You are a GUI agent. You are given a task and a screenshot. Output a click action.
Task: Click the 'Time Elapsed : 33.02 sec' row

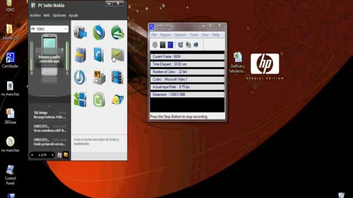188,64
